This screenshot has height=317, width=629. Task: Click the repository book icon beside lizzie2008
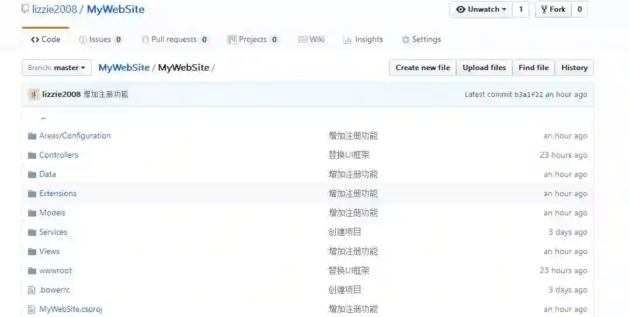[x=25, y=9]
